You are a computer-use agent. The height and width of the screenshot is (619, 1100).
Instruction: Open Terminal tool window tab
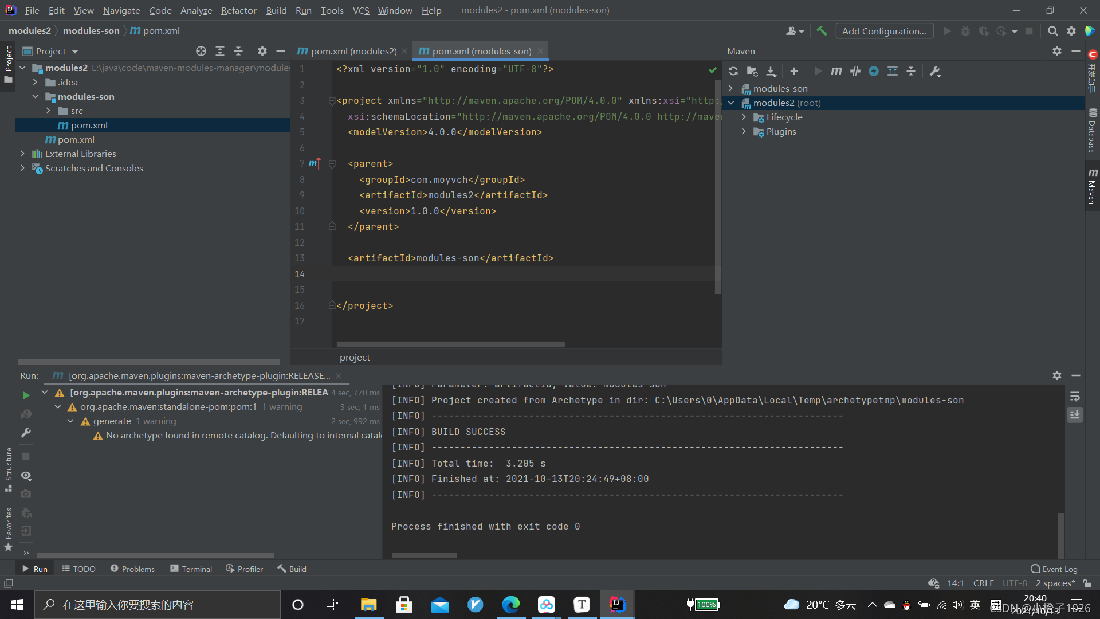[191, 569]
